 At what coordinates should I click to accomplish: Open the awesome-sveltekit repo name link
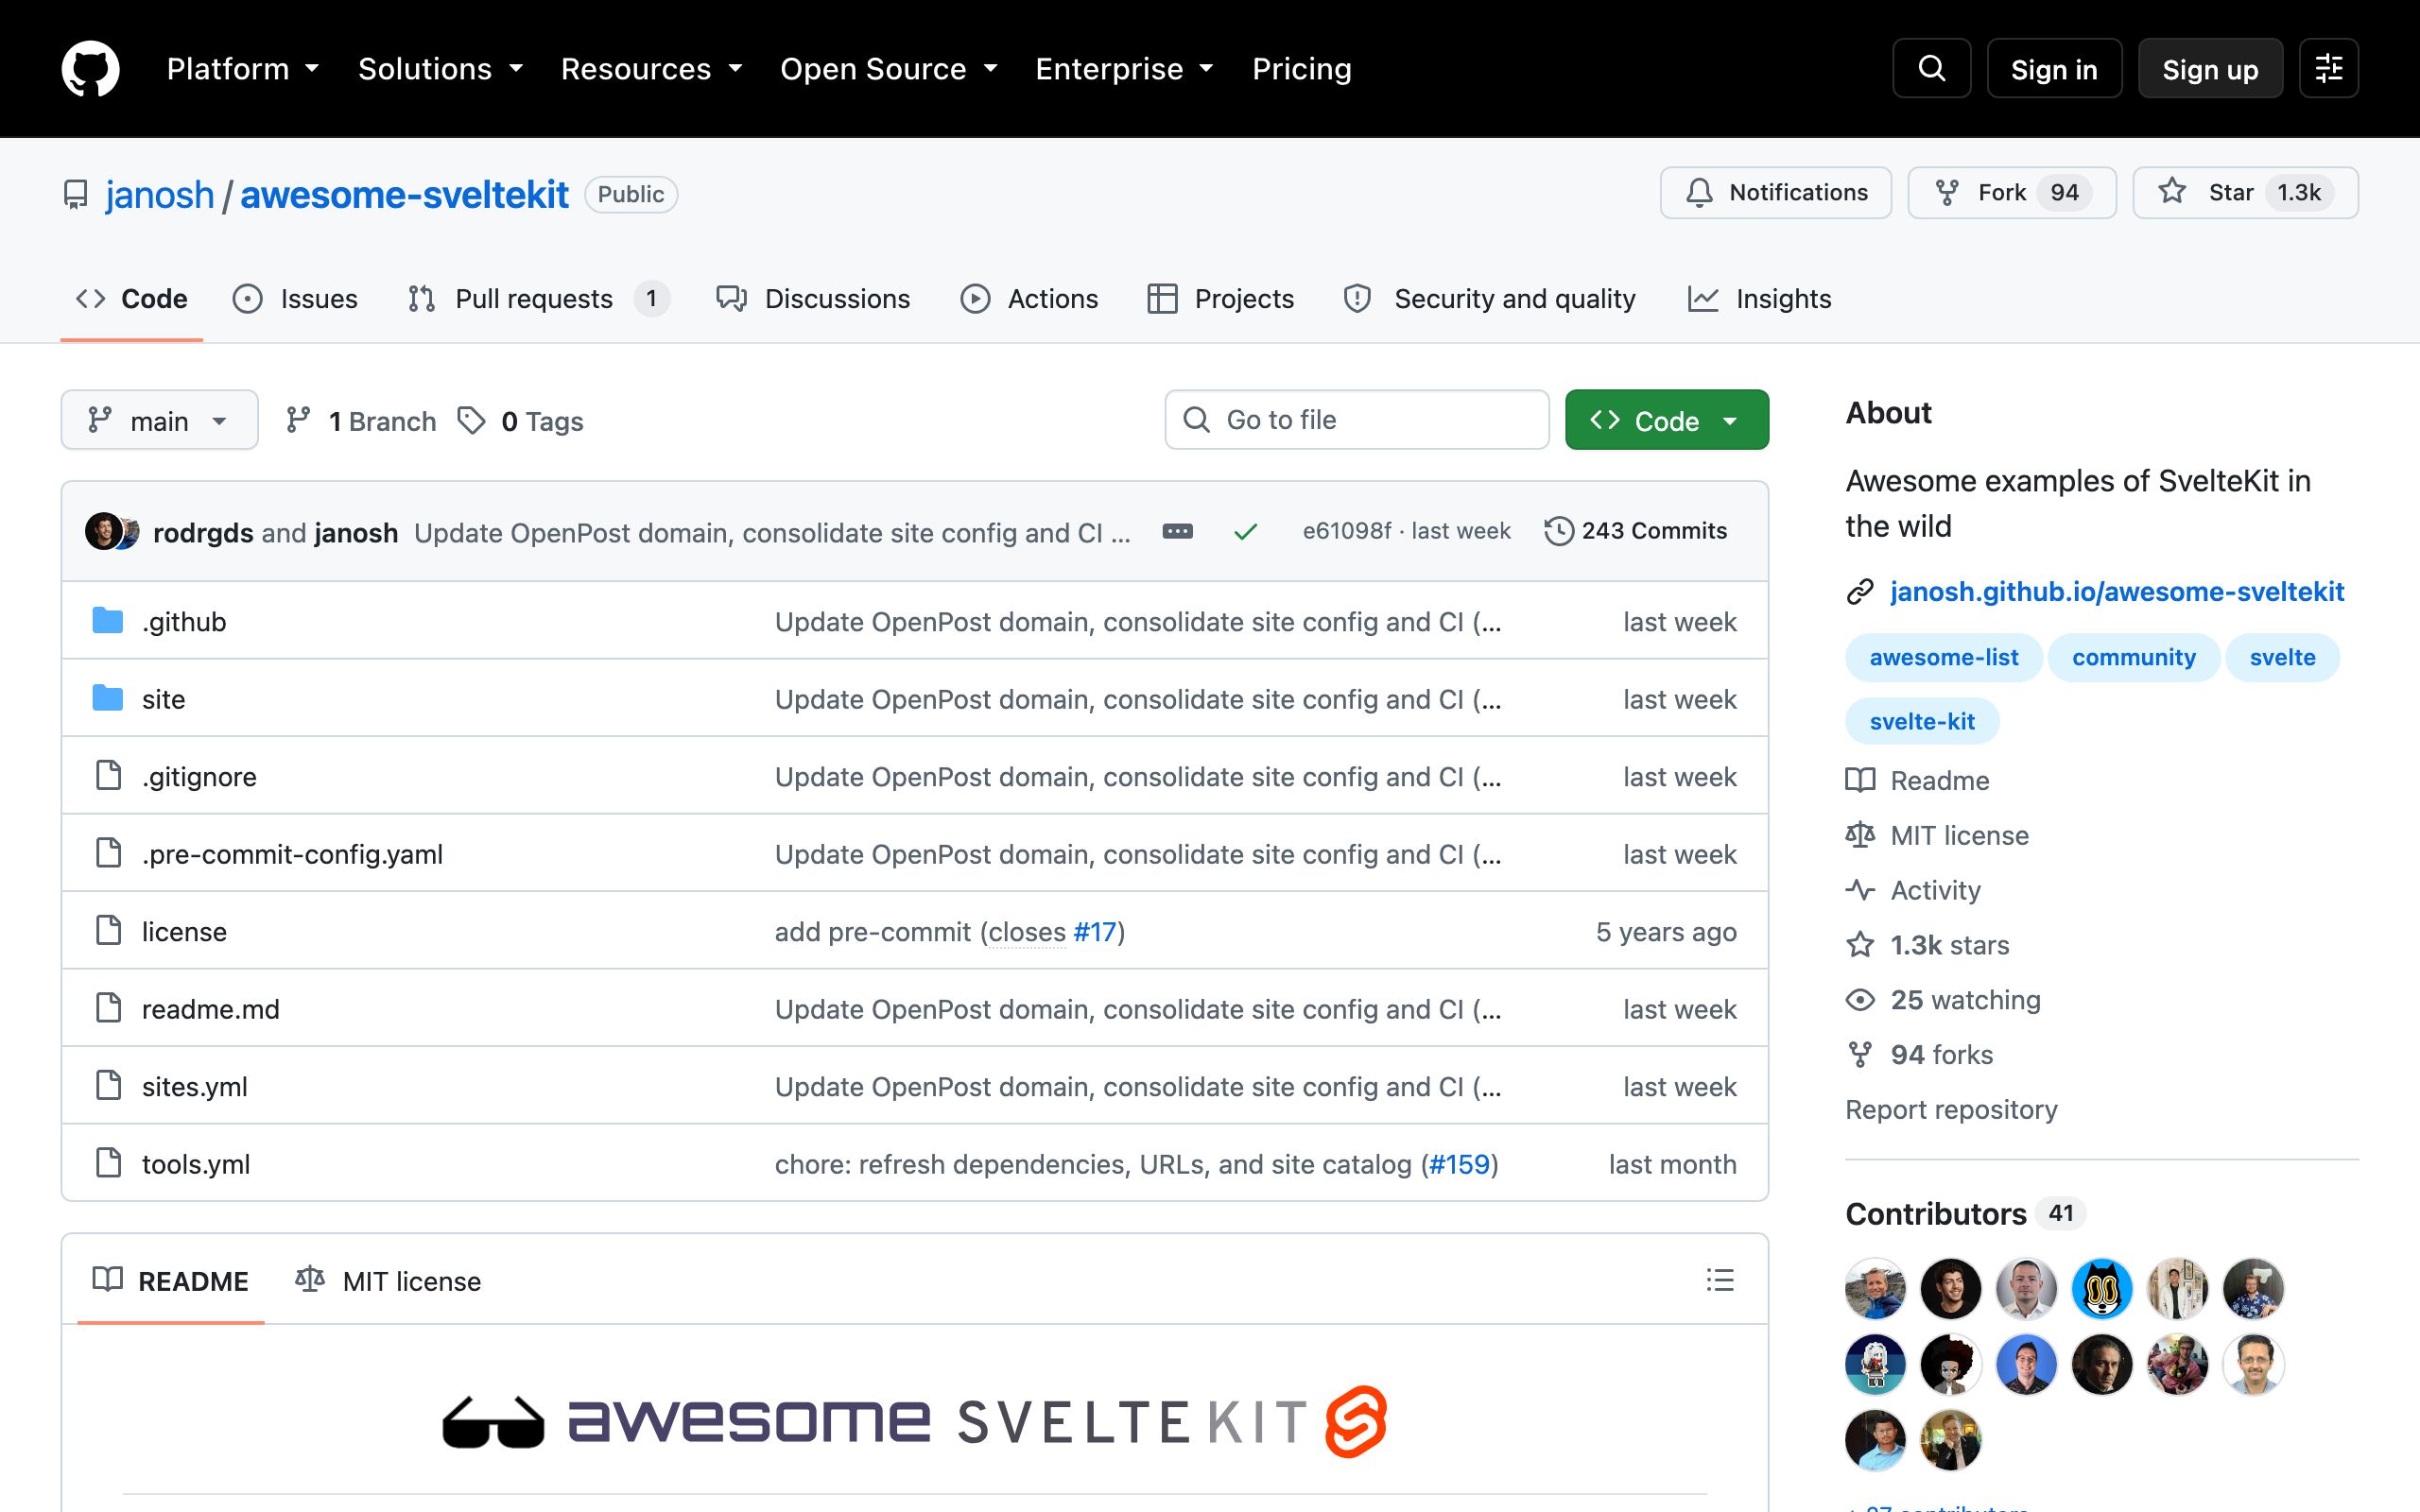click(x=404, y=194)
